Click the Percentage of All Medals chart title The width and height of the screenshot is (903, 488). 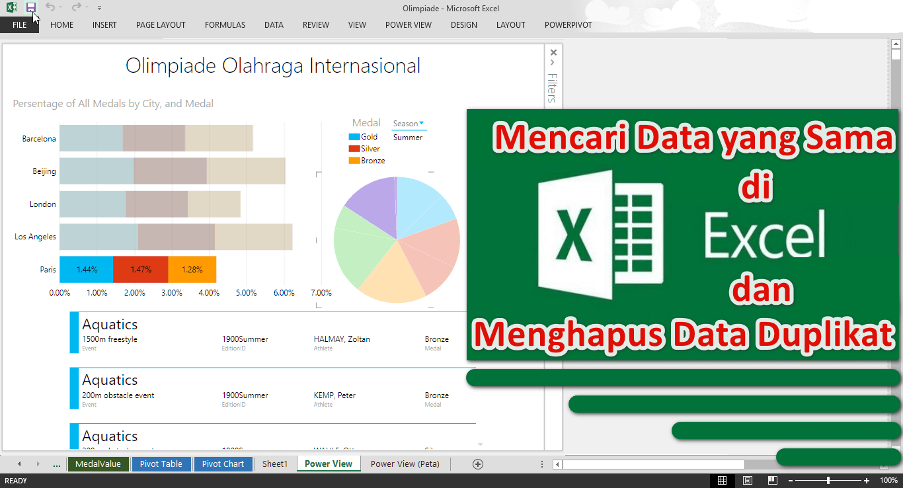click(113, 104)
